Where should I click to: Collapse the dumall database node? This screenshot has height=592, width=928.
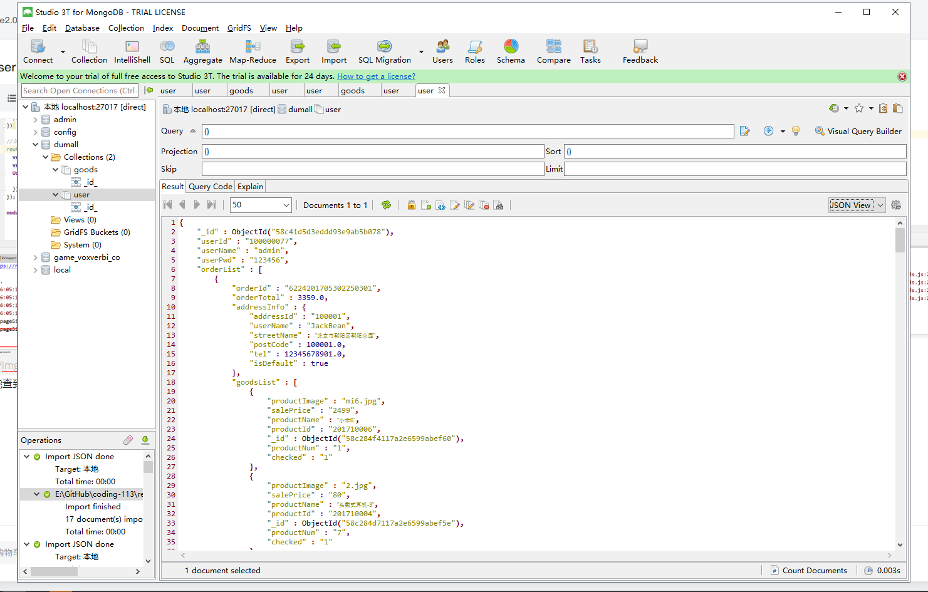[36, 145]
